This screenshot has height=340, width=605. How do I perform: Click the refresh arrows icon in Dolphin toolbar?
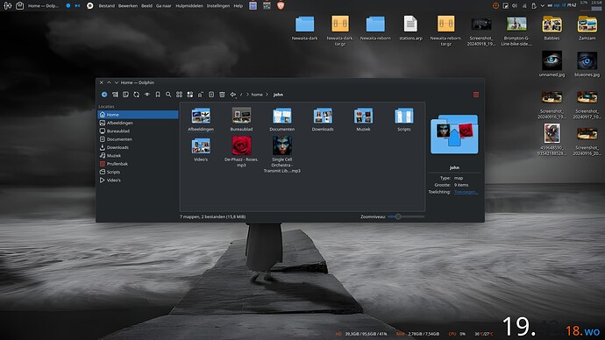coord(136,95)
